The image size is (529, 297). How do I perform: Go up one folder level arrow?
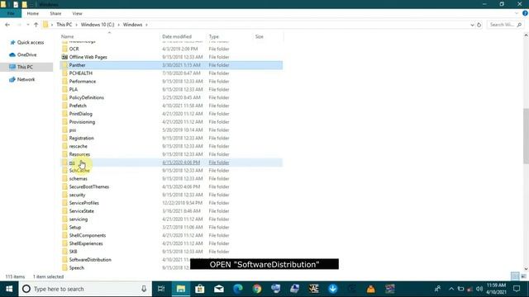[x=36, y=25]
